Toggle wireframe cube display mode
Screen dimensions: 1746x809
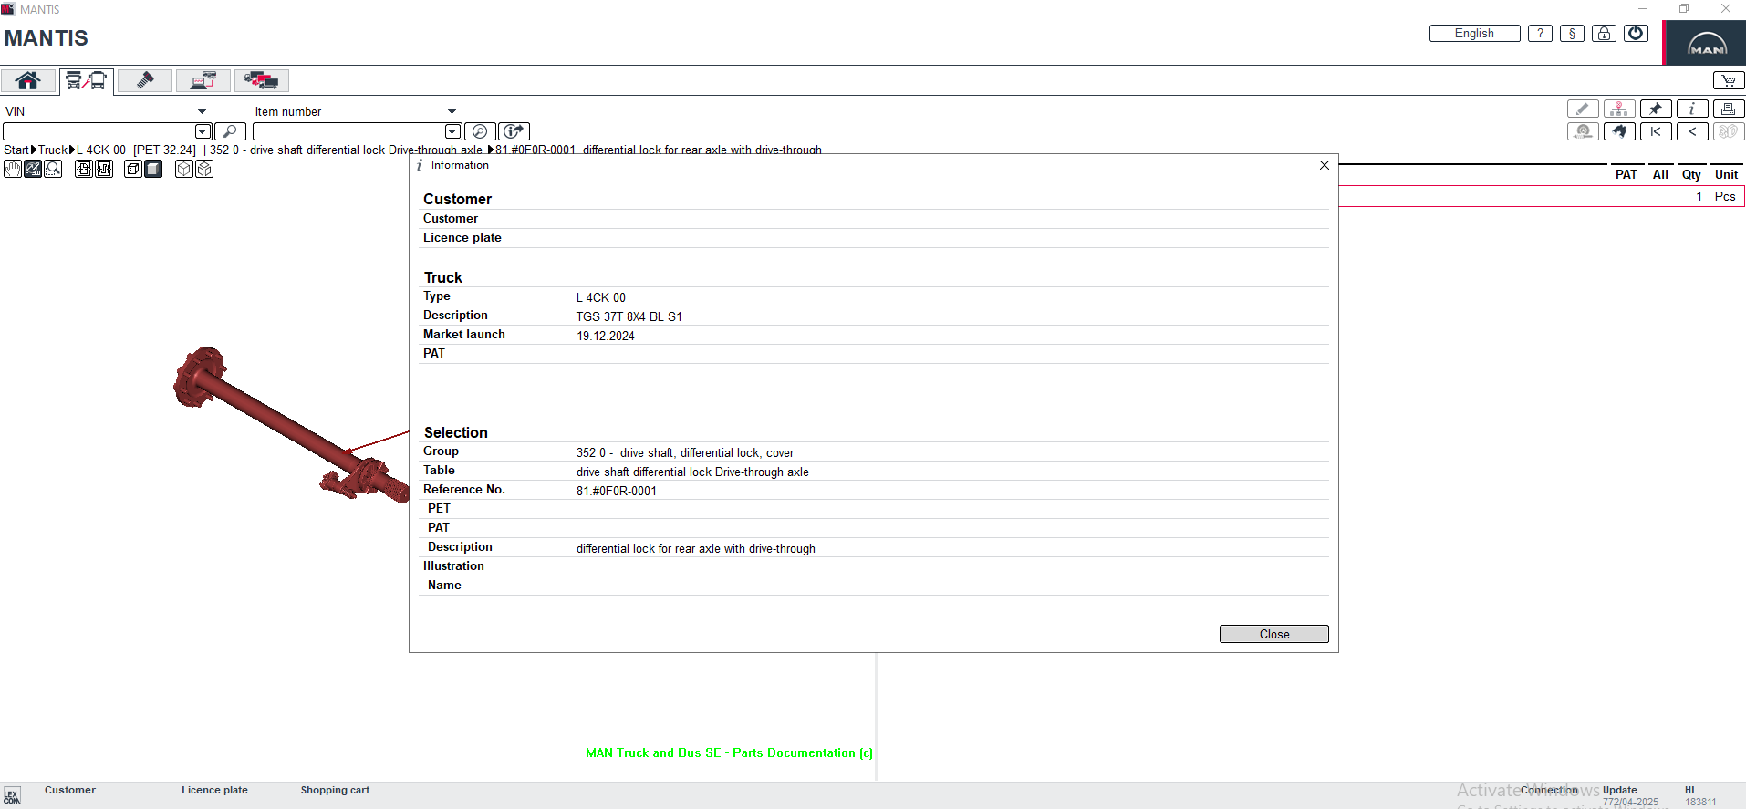(133, 169)
